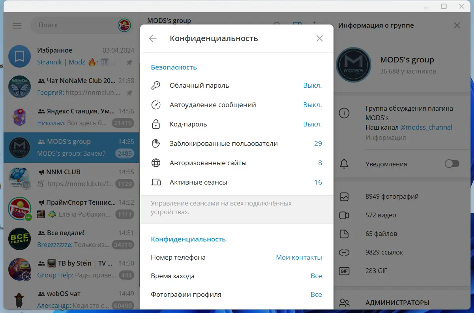474x313 pixels.
Task: Click Все next to Время захода
Action: tap(317, 275)
